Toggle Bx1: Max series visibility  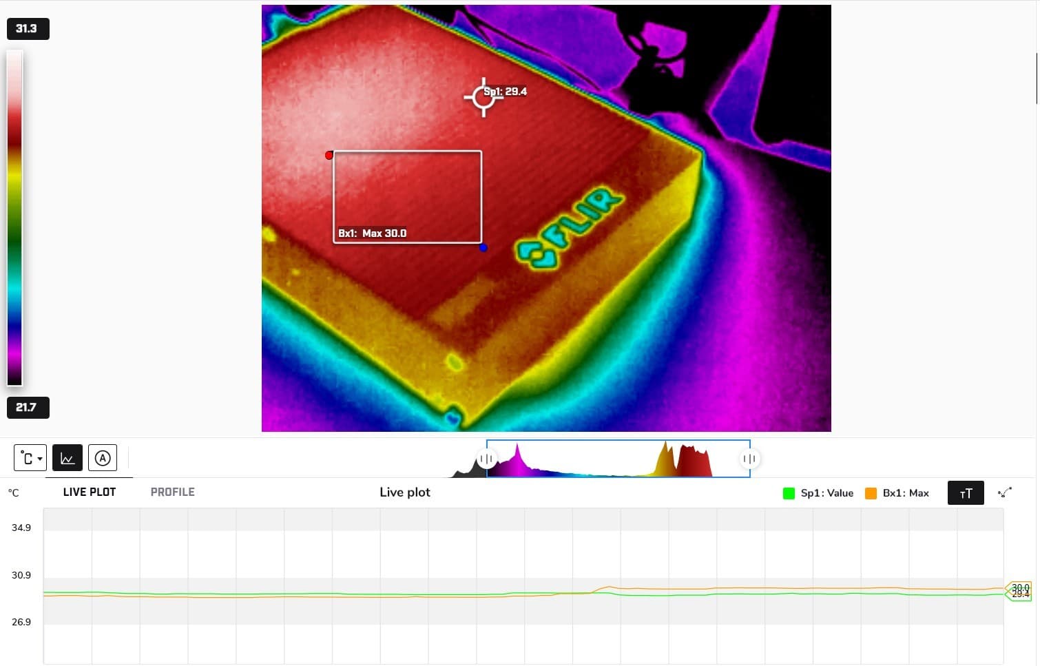(x=904, y=493)
